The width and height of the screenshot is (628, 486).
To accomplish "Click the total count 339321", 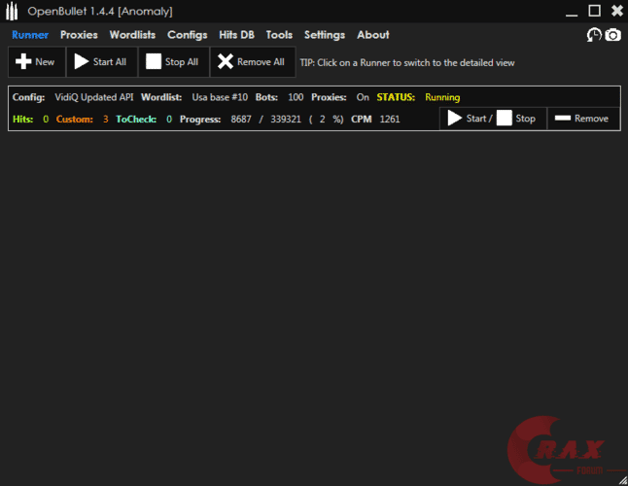I will click(x=286, y=120).
